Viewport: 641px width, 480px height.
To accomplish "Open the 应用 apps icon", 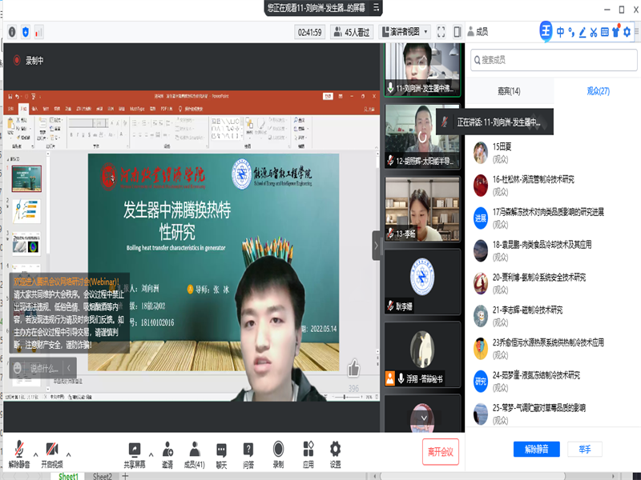I will point(308,450).
